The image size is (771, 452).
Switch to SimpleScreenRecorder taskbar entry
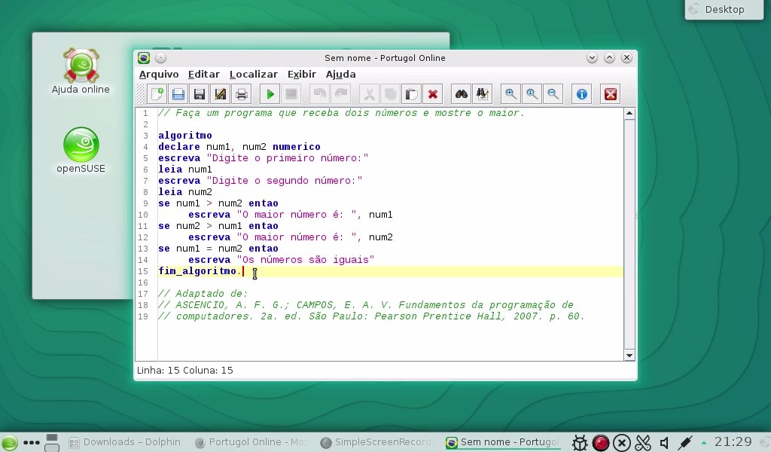(x=376, y=442)
